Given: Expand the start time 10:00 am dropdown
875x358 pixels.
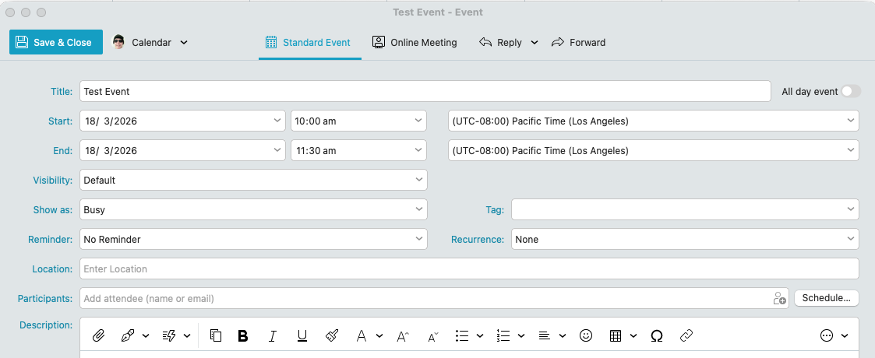Looking at the screenshot, I should (358, 121).
